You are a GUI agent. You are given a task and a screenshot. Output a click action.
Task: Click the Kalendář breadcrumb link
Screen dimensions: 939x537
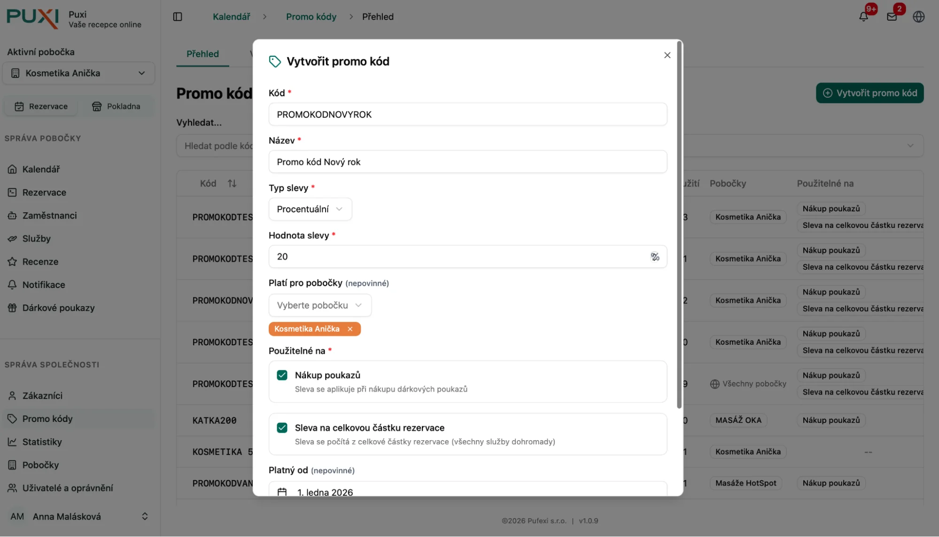(231, 16)
